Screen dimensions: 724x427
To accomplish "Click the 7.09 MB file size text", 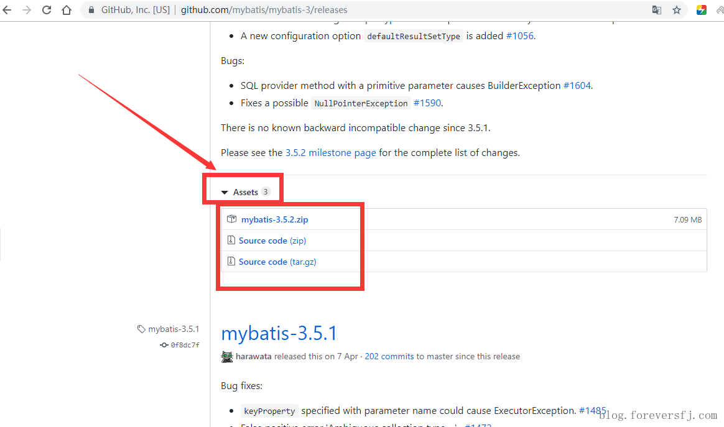I will [x=687, y=220].
